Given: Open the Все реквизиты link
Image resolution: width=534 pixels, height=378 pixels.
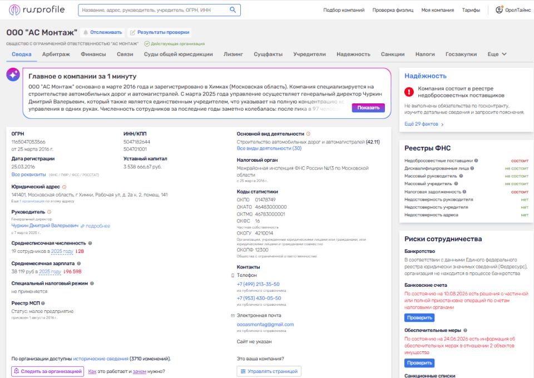Looking at the screenshot, I should 28,175.
